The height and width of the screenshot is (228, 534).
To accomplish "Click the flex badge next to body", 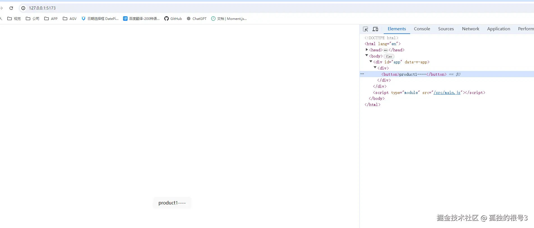I will tap(389, 56).
